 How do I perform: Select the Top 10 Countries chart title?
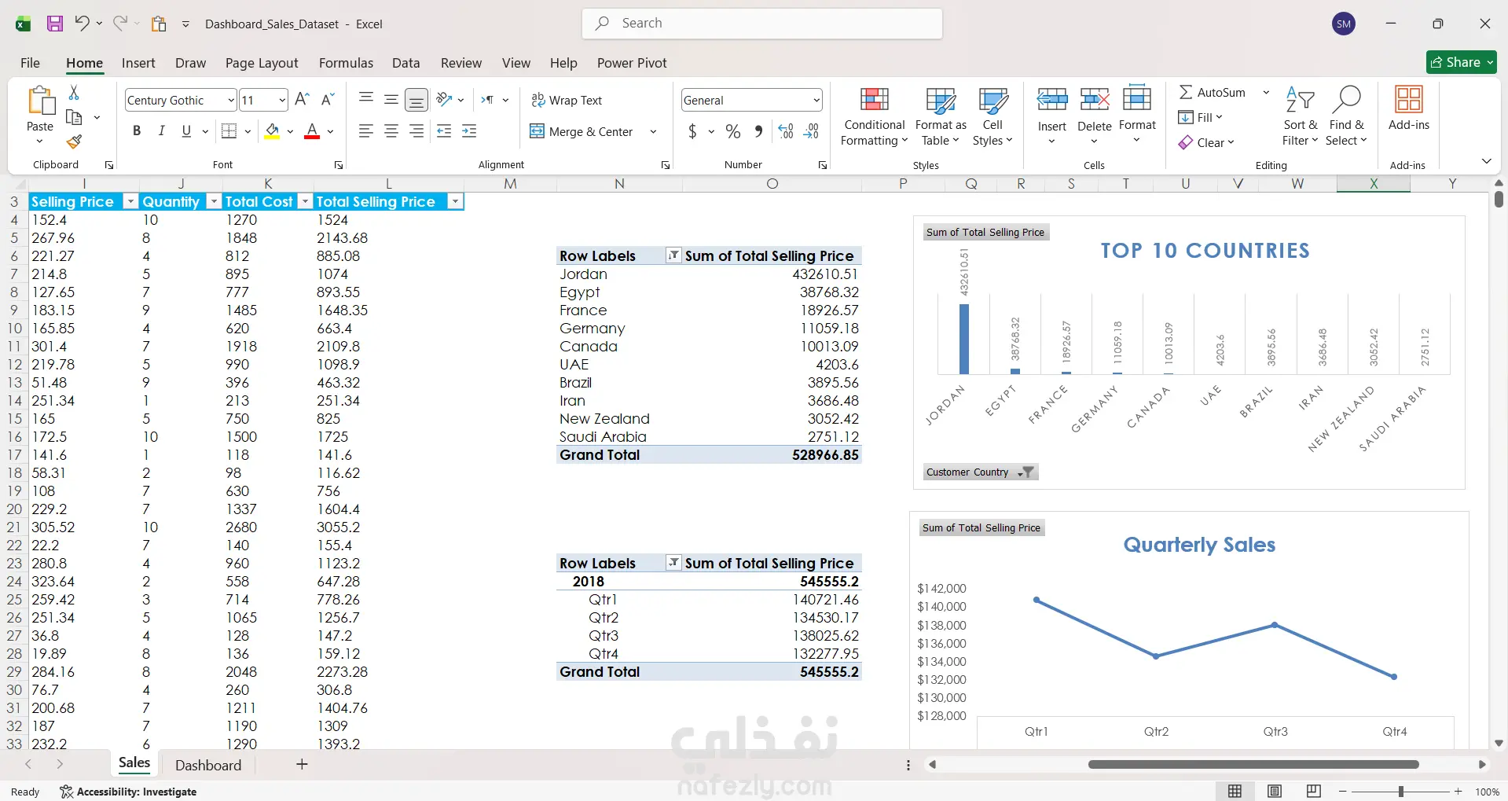coord(1205,251)
